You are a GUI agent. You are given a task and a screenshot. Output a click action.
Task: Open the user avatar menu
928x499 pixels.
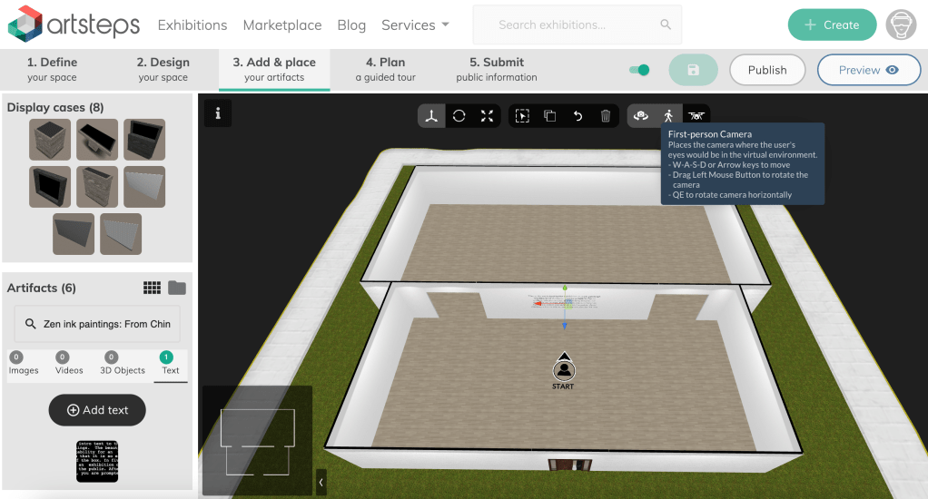pos(901,24)
